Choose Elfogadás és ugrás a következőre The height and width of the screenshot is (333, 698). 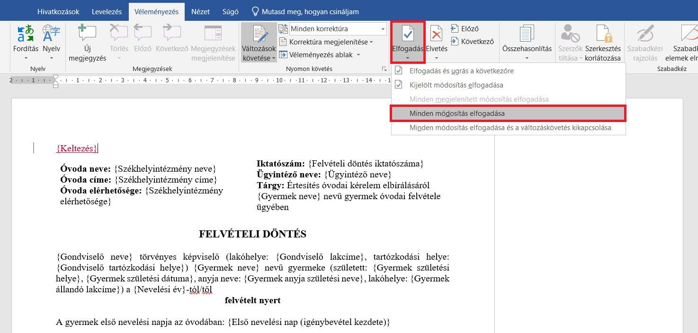click(x=508, y=71)
